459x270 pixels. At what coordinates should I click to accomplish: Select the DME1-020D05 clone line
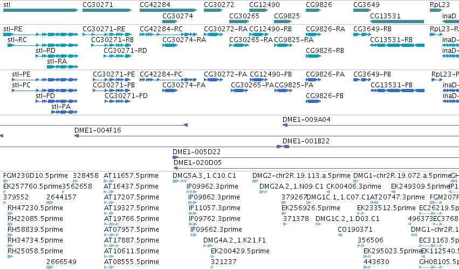[x=316, y=168]
